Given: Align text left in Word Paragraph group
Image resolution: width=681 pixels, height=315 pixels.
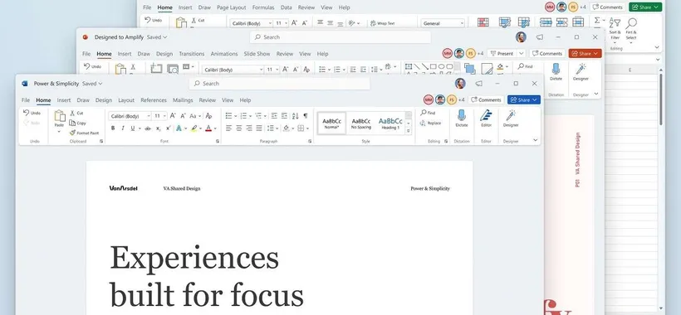Looking at the screenshot, I should 229,128.
